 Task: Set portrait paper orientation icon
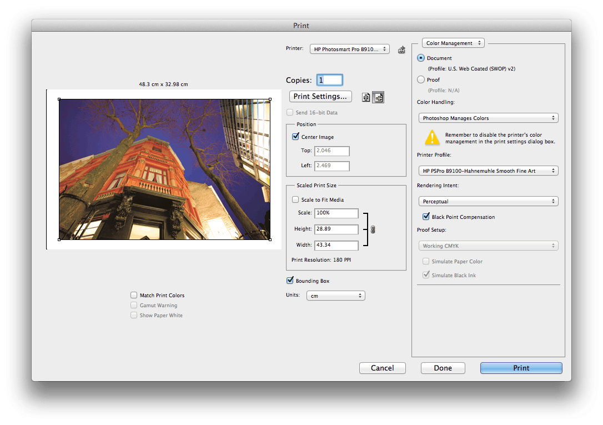click(x=366, y=97)
